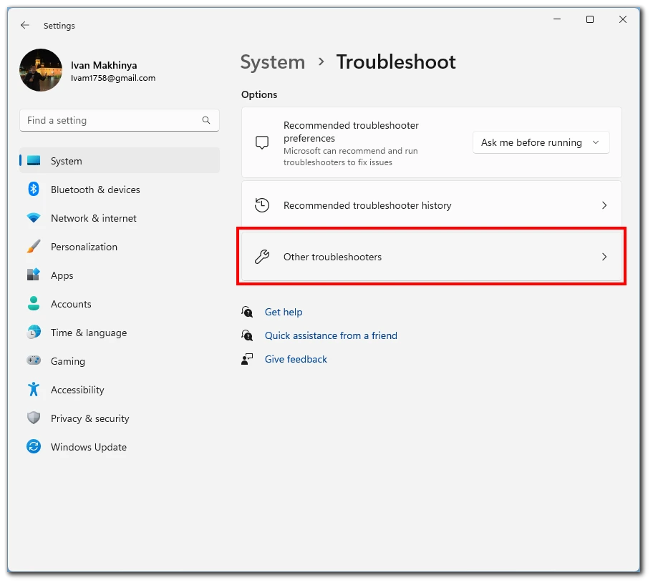Click the Find a setting search box
The width and height of the screenshot is (653, 585).
tap(120, 120)
